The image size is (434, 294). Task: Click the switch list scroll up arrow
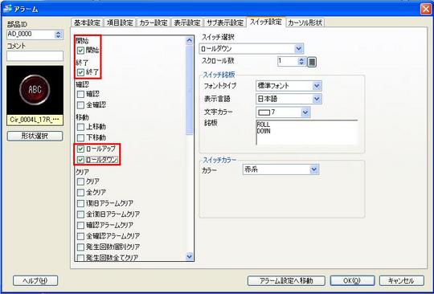coord(190,41)
